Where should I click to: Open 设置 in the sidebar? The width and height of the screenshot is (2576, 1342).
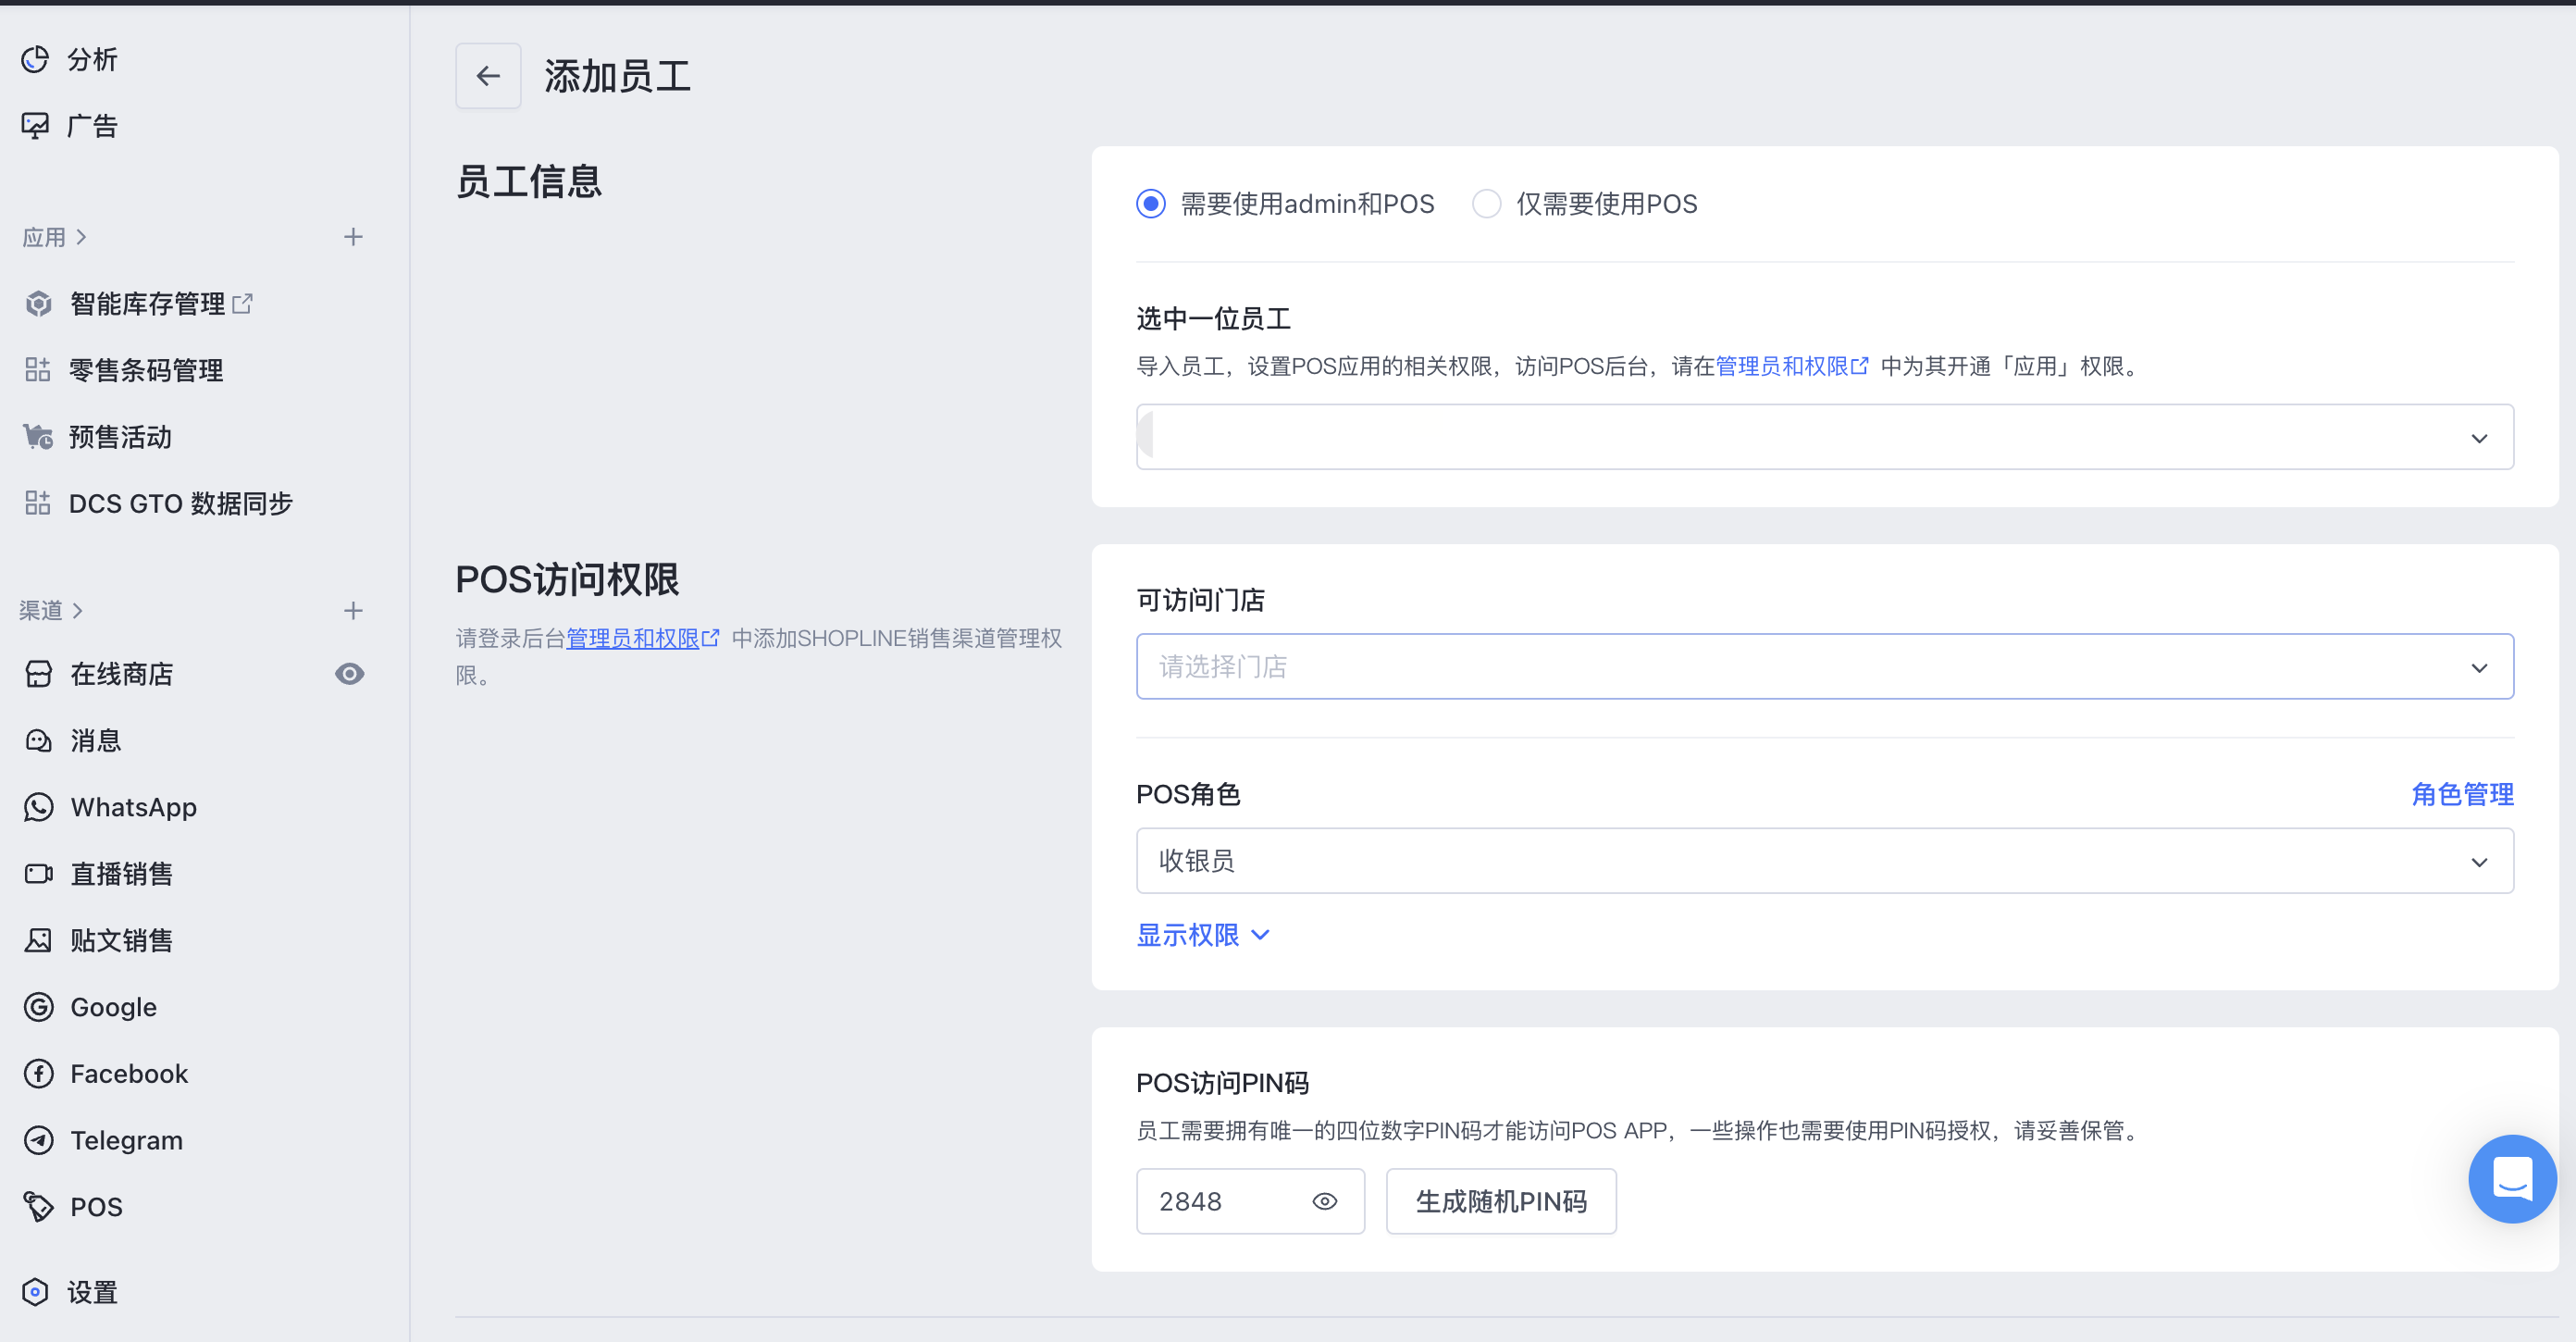pyautogui.click(x=92, y=1292)
